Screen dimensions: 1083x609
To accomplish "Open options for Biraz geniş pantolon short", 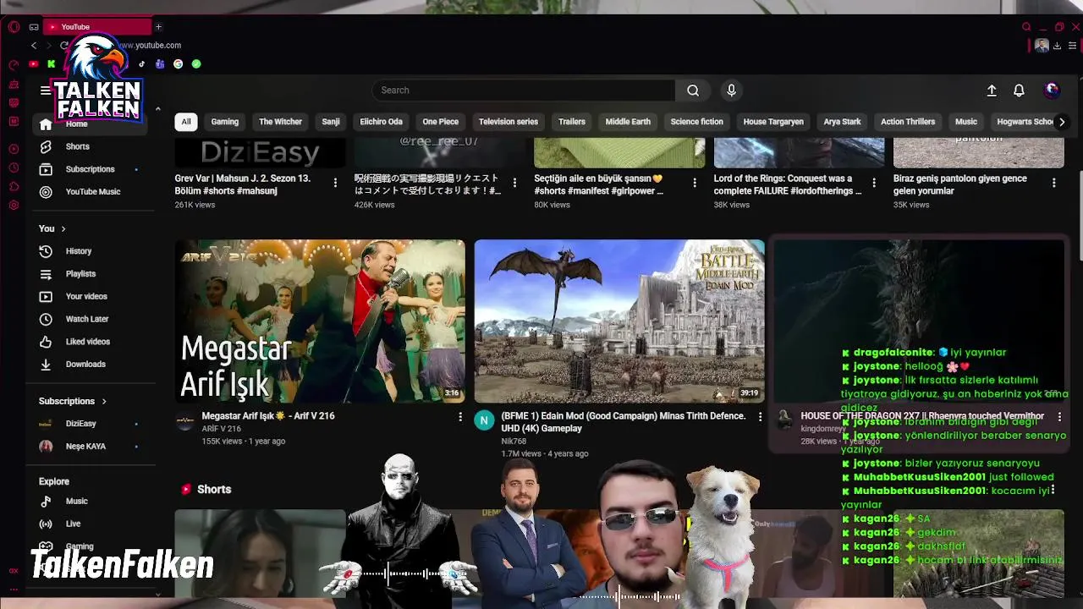I will (1053, 183).
